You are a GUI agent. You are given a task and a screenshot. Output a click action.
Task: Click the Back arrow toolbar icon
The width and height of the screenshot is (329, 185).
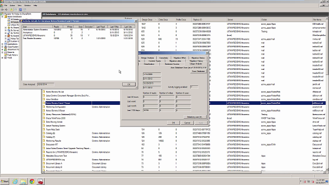[x=2, y=10]
